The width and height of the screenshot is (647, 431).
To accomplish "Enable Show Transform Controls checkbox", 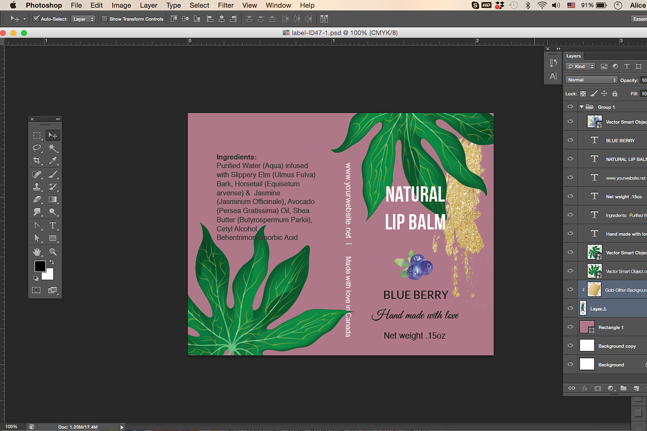I will (x=105, y=19).
